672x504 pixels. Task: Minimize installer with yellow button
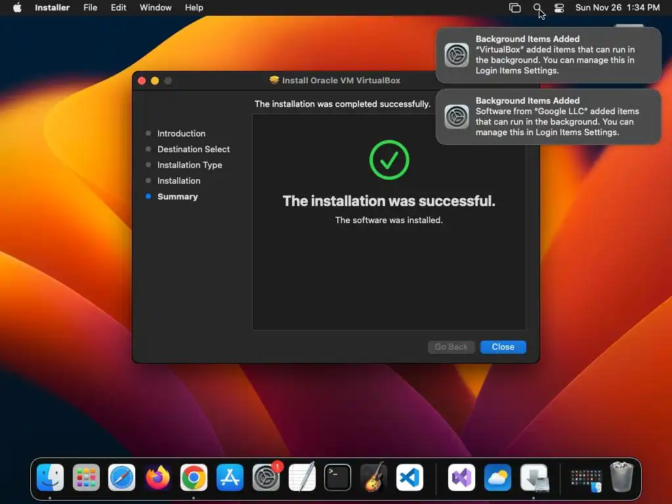tap(155, 81)
